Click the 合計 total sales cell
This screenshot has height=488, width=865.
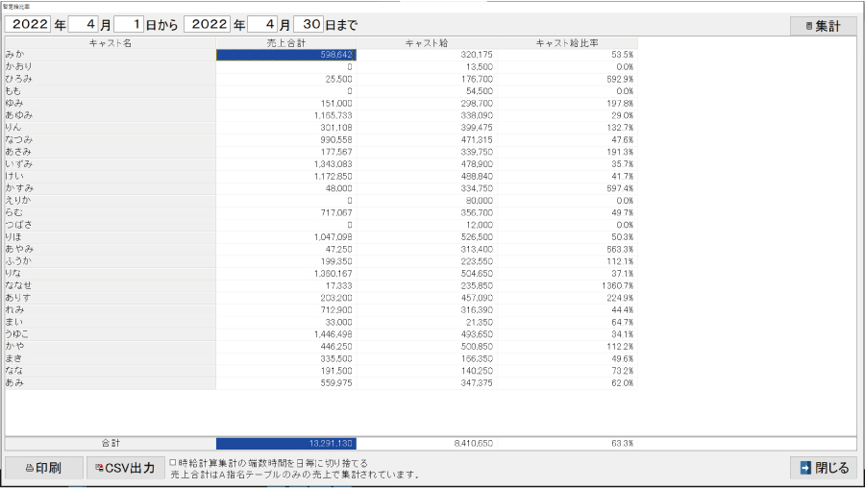point(285,443)
